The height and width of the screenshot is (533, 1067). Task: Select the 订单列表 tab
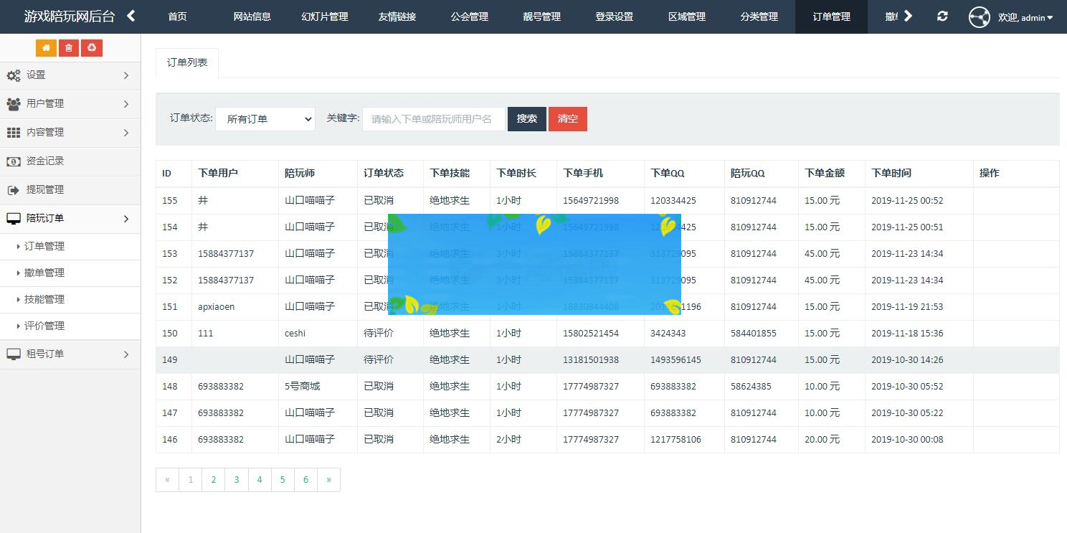(186, 62)
